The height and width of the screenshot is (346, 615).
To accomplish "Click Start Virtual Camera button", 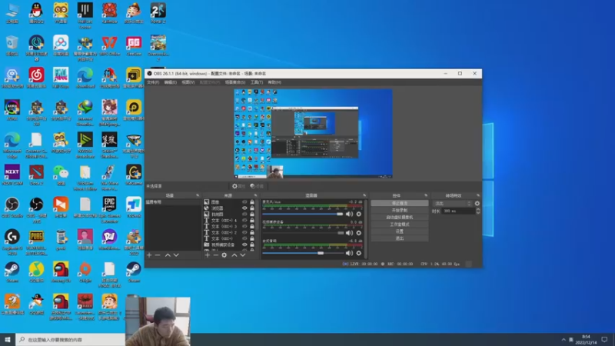I will [x=399, y=218].
